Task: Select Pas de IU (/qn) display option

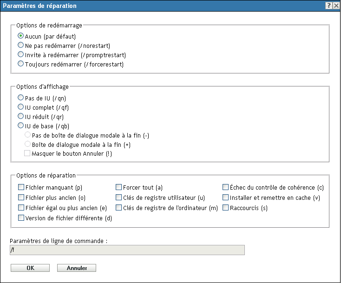Action: coord(20,98)
